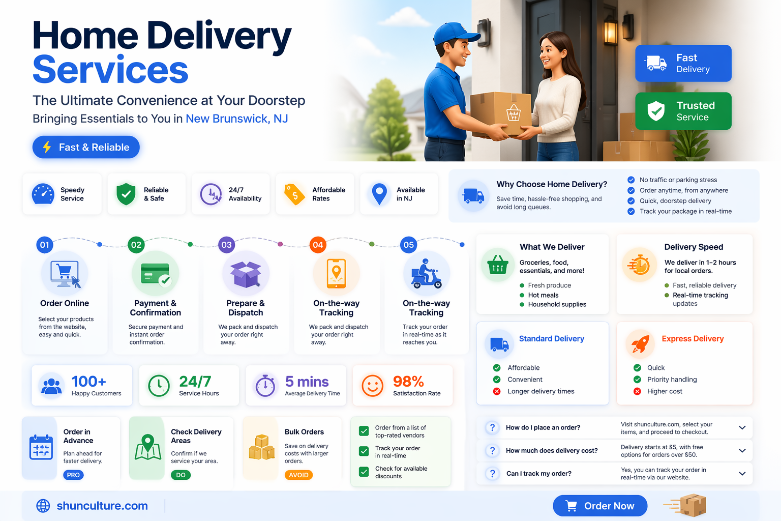
Task: Click the Check Delivery Areas map icon
Action: [148, 447]
